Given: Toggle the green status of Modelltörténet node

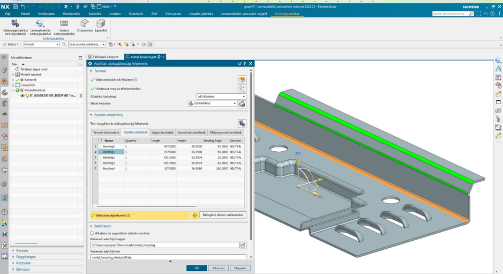Looking at the screenshot, I should pos(18,90).
